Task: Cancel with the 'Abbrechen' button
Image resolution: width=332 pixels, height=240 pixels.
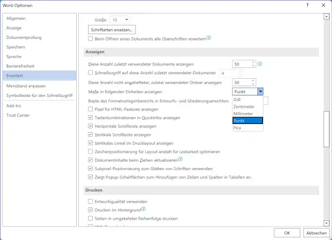Action: click(x=315, y=232)
